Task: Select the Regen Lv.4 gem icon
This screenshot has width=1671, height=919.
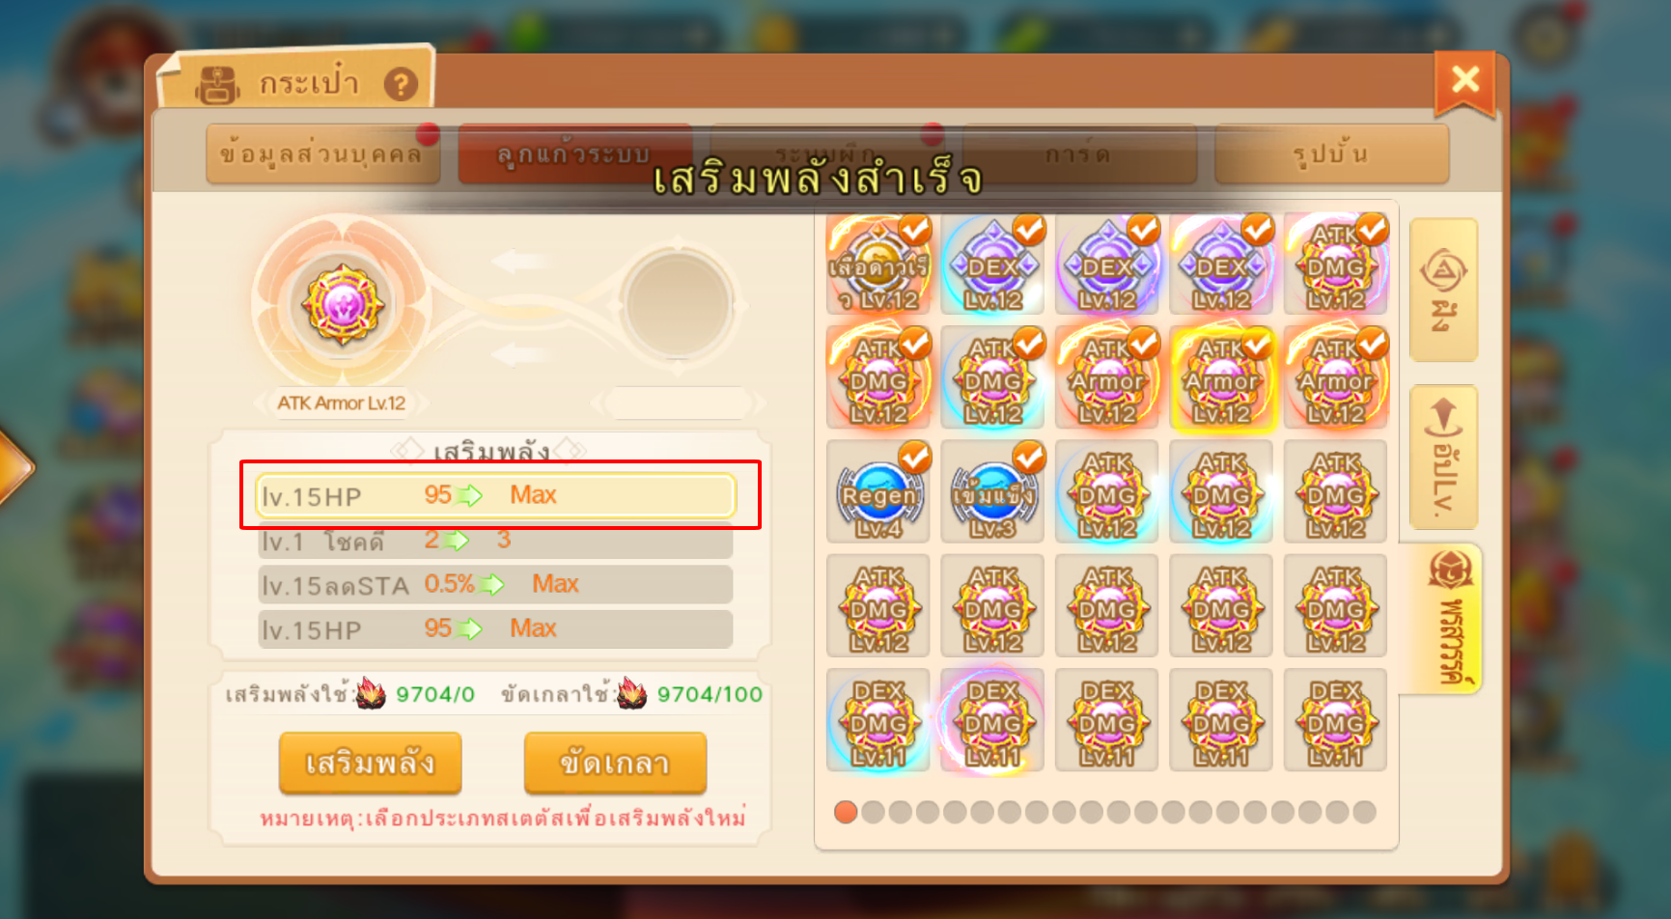Action: [878, 490]
